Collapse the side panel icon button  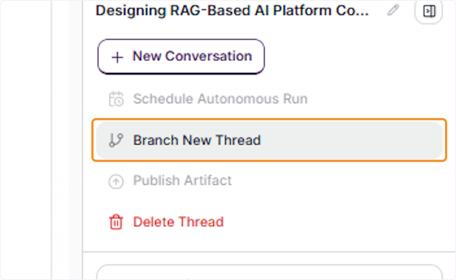[x=429, y=11]
